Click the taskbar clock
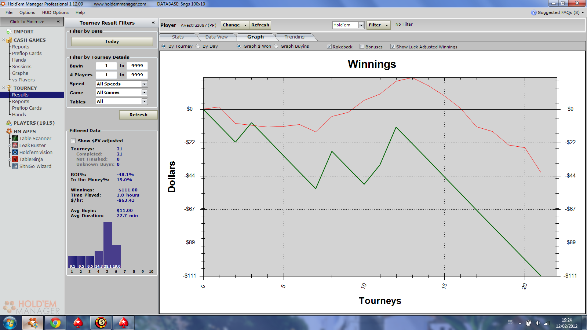 [566, 323]
